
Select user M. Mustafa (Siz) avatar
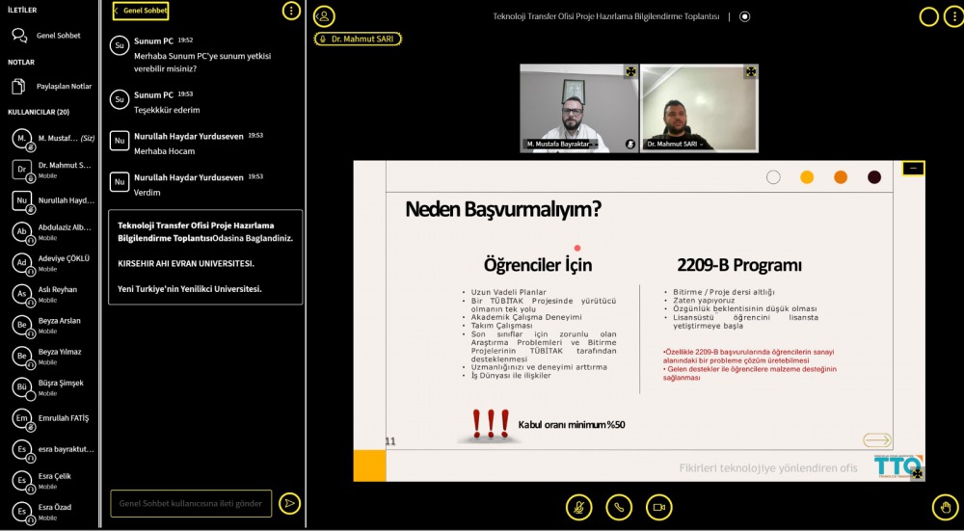(22, 138)
